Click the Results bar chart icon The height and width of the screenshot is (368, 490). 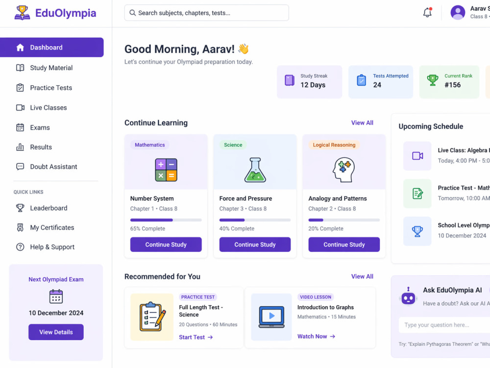(x=20, y=147)
